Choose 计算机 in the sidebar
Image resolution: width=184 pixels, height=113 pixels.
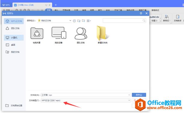(x=14, y=38)
